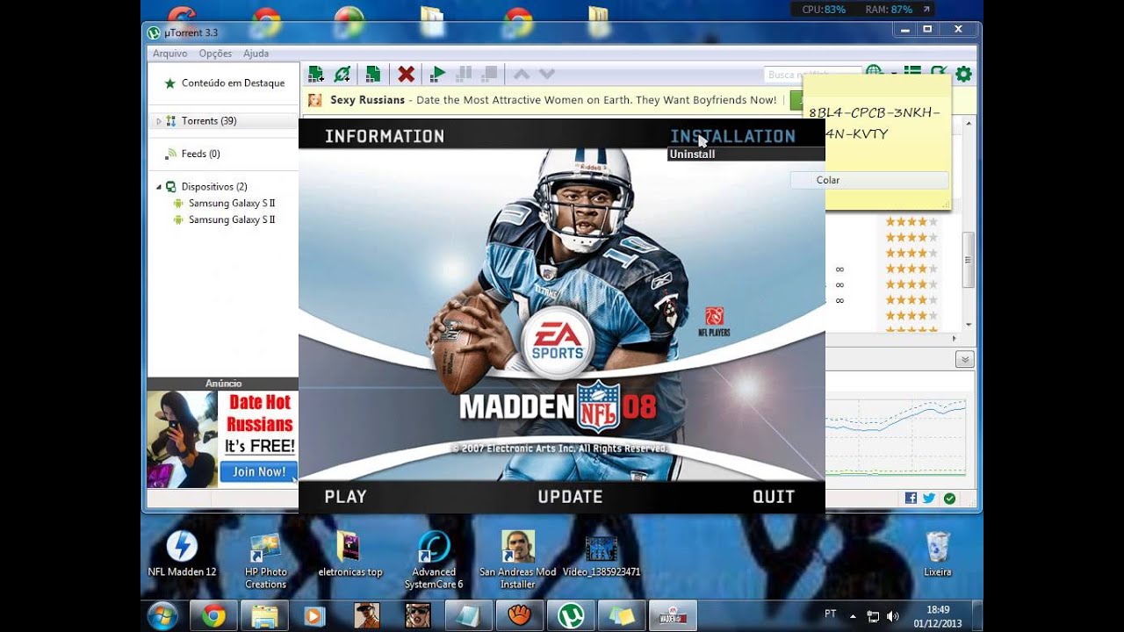Screen dimensions: 1124x632
Task: Click PLAY in the Madden launcher
Action: tap(345, 497)
